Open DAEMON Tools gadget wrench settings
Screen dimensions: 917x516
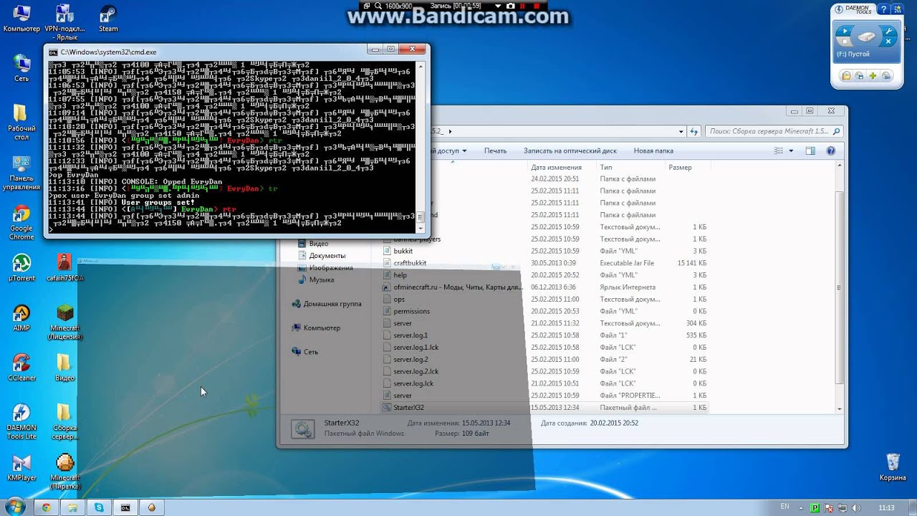(888, 32)
